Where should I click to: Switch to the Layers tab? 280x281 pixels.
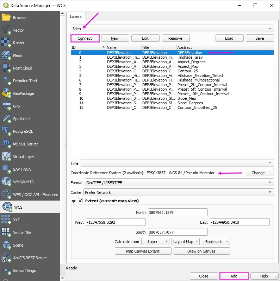click(76, 17)
